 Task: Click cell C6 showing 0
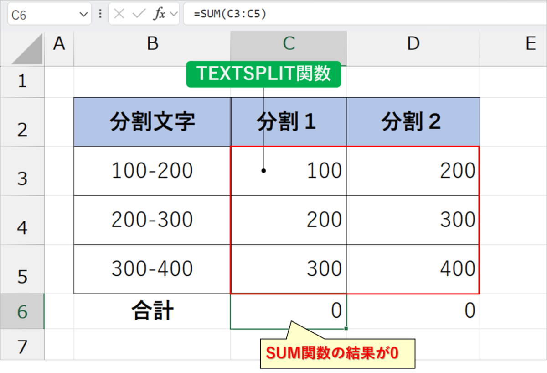coord(288,311)
